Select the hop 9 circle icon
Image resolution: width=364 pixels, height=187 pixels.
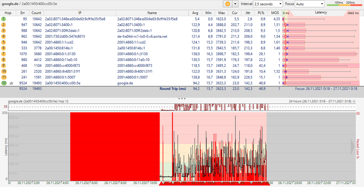click(x=4, y=65)
